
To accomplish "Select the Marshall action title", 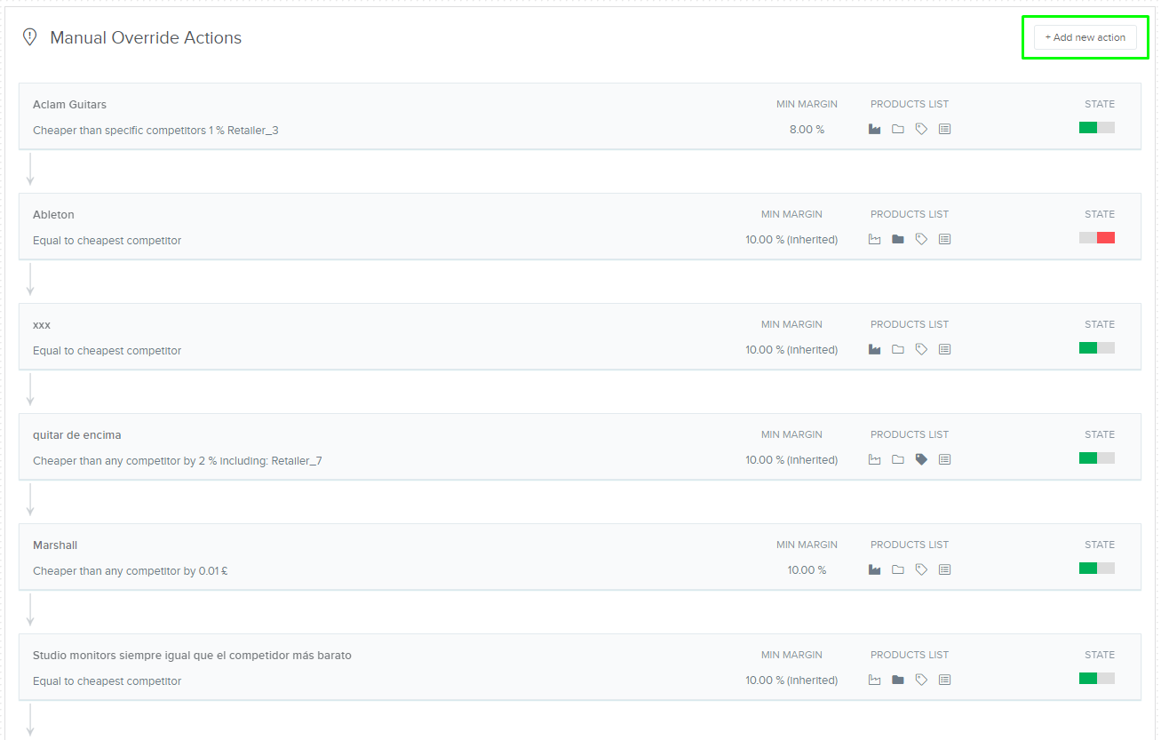I will click(55, 545).
